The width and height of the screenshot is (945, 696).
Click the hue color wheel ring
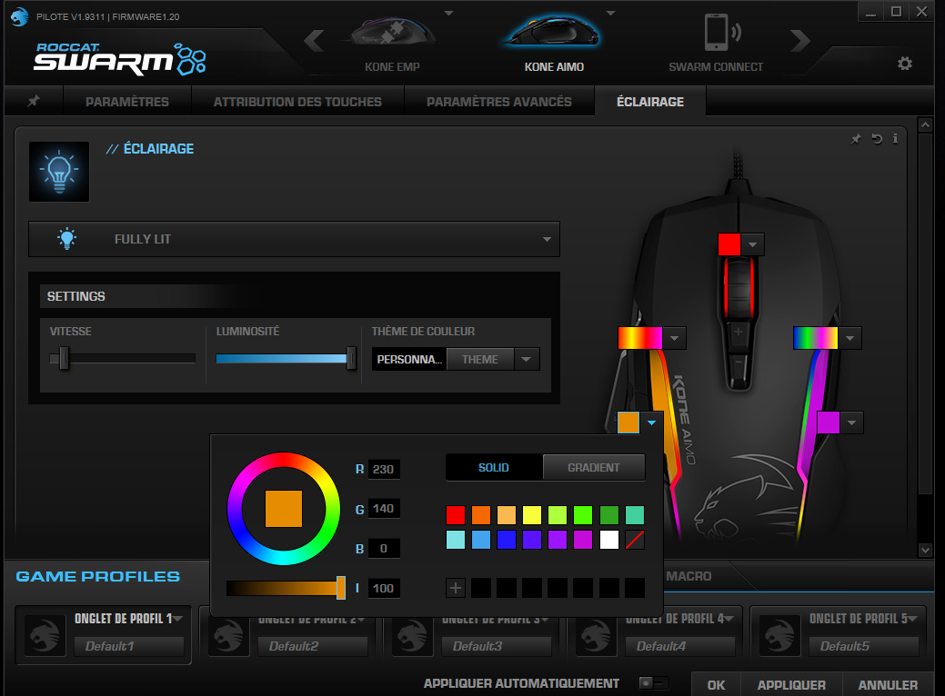point(283,460)
